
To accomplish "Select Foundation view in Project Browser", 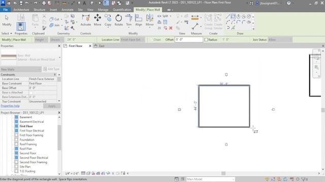I will pos(27,140).
